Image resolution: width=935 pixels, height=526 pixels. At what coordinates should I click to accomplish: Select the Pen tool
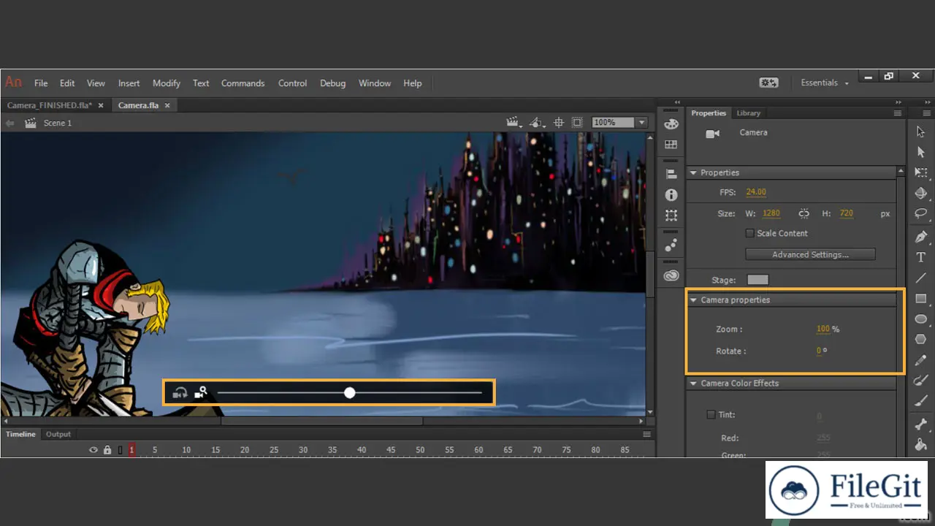coord(921,237)
